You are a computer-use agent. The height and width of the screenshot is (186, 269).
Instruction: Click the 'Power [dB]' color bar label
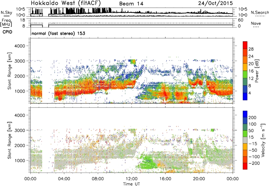pos(257,71)
